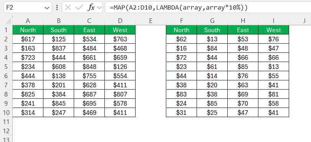Select cell containing $314
Screen dimensions: 311x142
28,113
